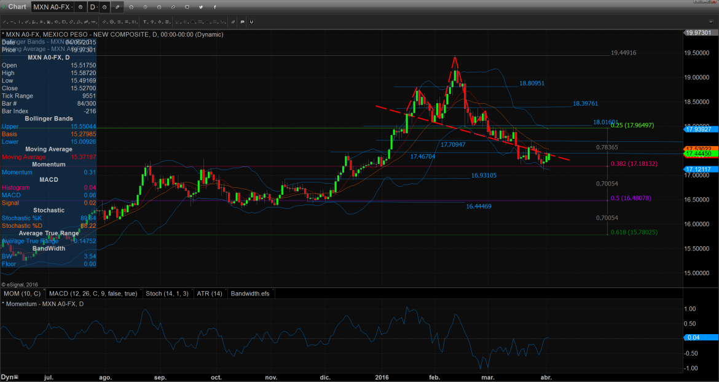Click the 19.44916 level label
719x382 pixels.
[x=624, y=53]
